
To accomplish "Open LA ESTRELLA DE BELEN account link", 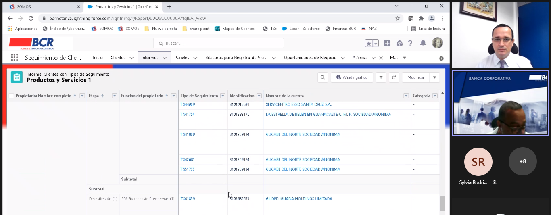I will click(x=328, y=115).
